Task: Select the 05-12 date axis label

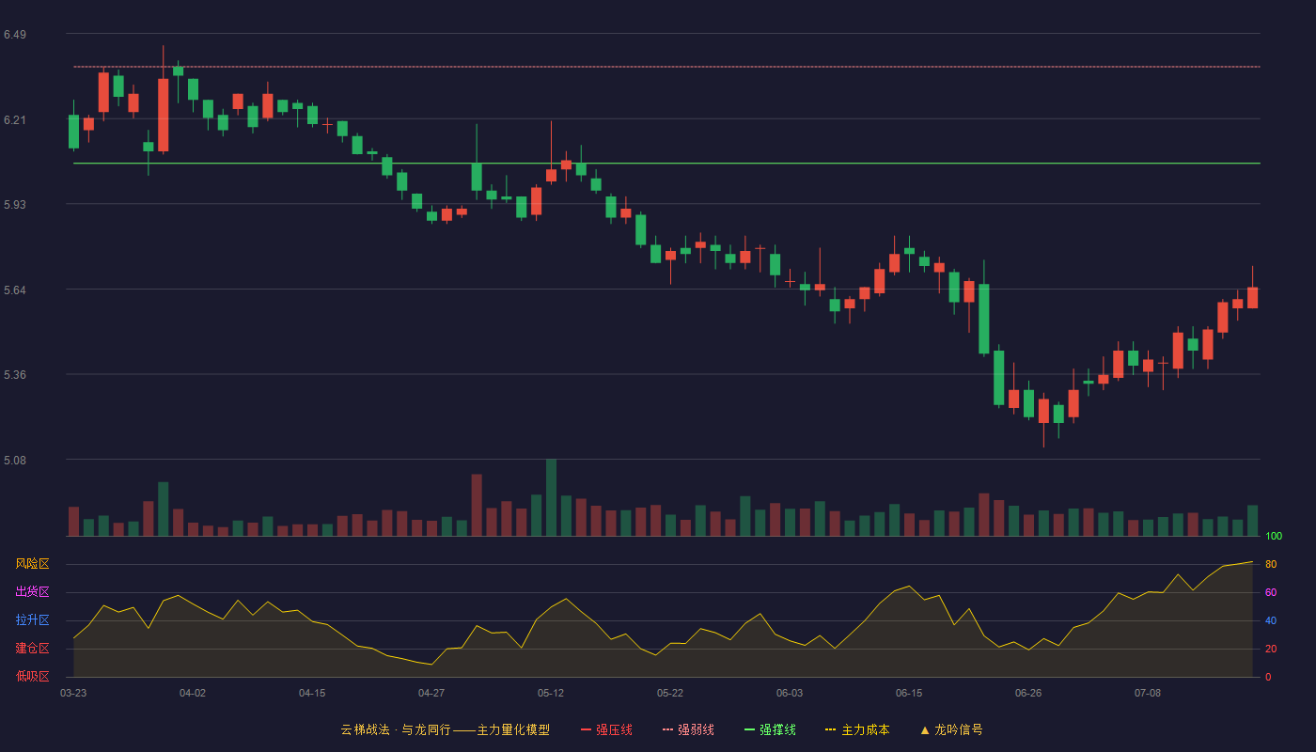Action: 551,693
